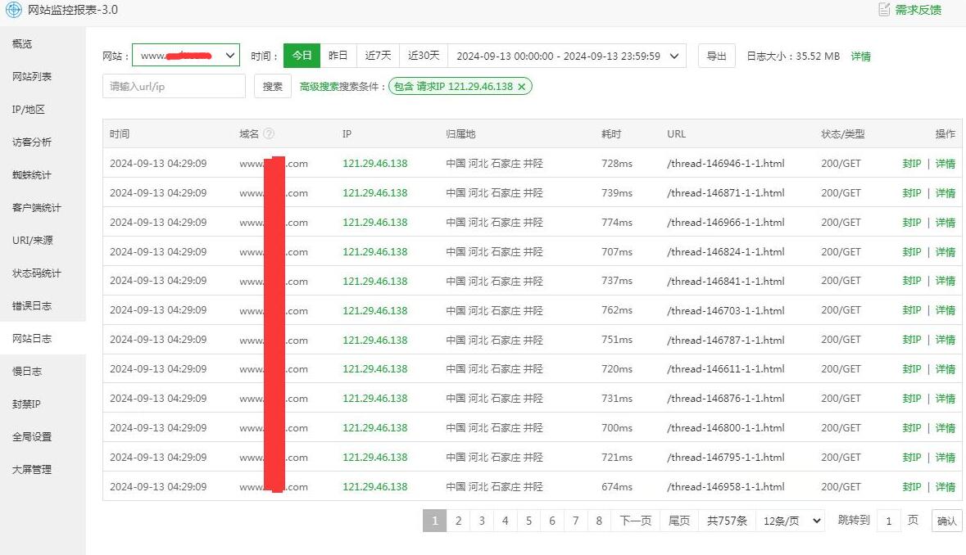This screenshot has height=555, width=966.
Task: Jump to 尾页 last page
Action: click(679, 521)
